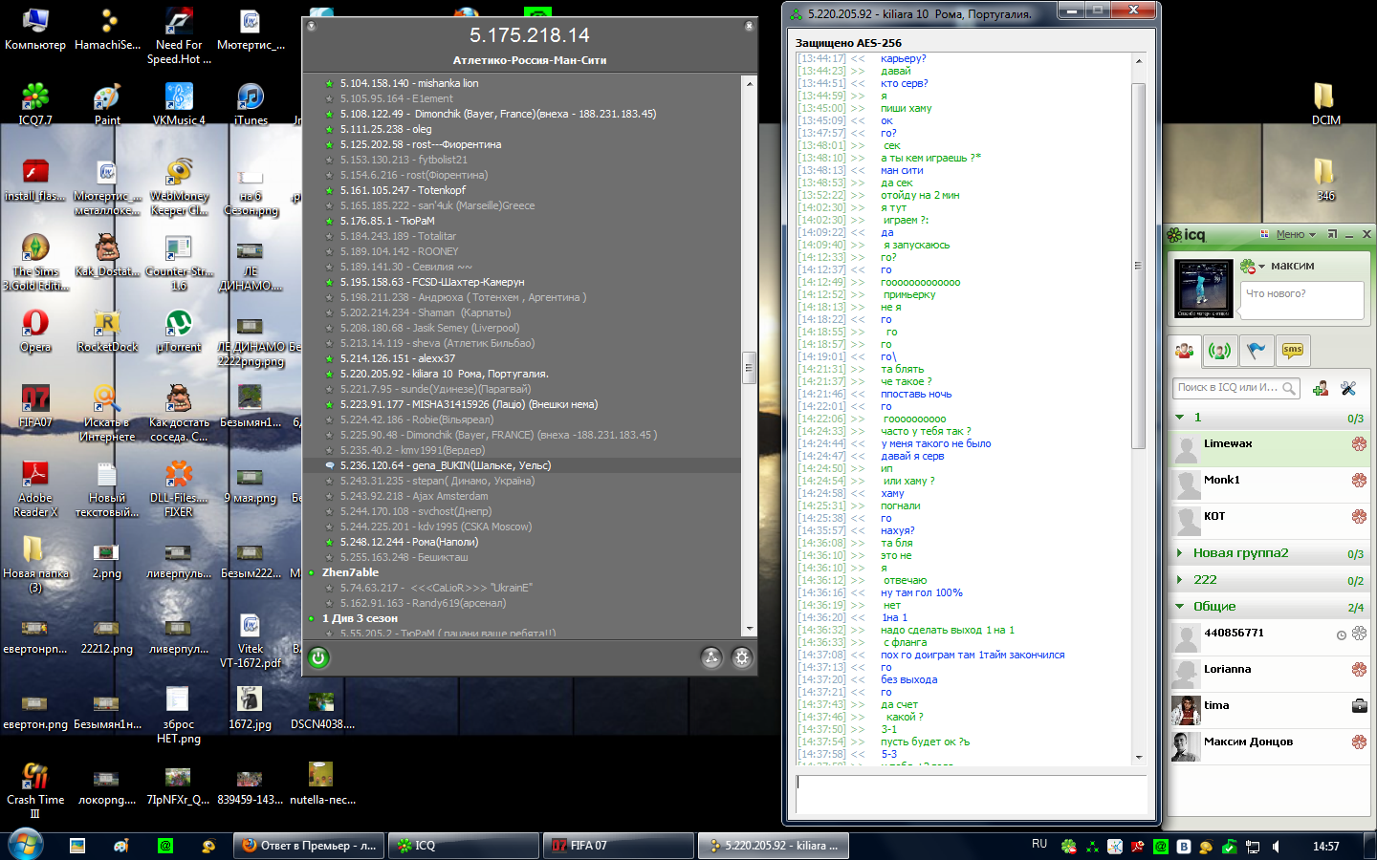Open the Hamachi top-left dropdown menu

click(x=311, y=27)
